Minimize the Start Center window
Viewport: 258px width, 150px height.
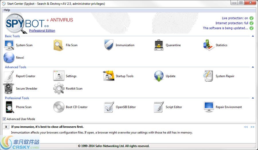[x=234, y=3]
